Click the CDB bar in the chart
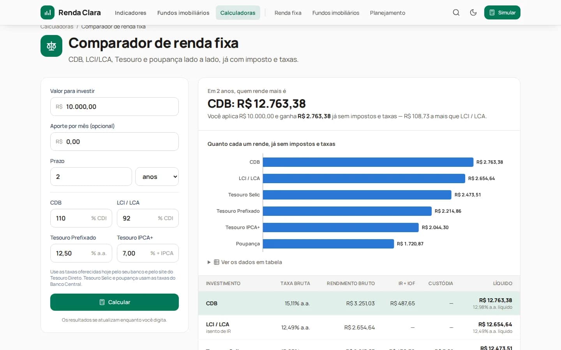The width and height of the screenshot is (561, 350). coord(368,162)
